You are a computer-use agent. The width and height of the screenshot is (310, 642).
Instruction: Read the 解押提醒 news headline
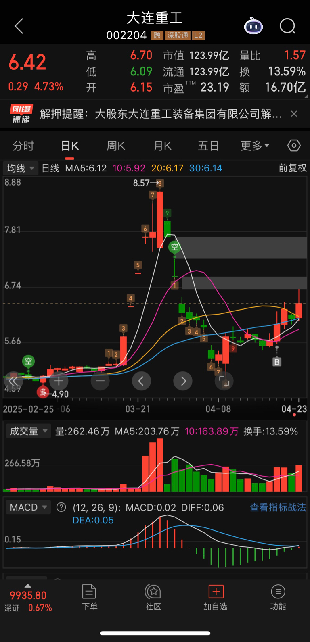161,114
